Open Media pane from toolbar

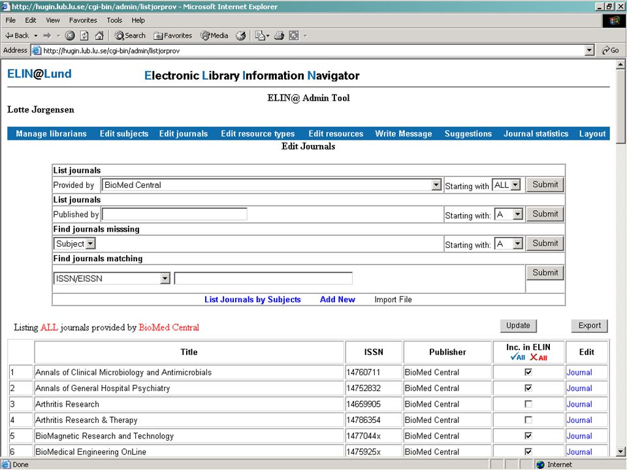(214, 35)
